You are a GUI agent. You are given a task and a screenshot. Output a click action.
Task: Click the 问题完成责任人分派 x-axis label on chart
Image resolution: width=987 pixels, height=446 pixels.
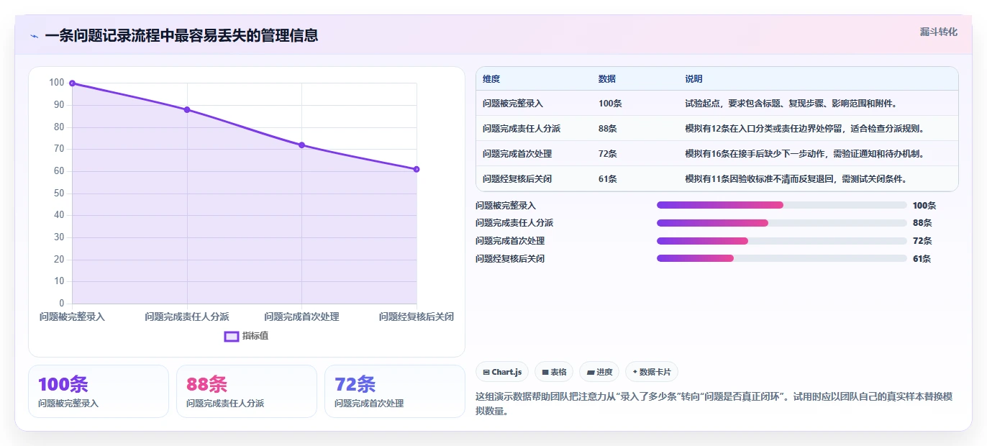coord(187,317)
